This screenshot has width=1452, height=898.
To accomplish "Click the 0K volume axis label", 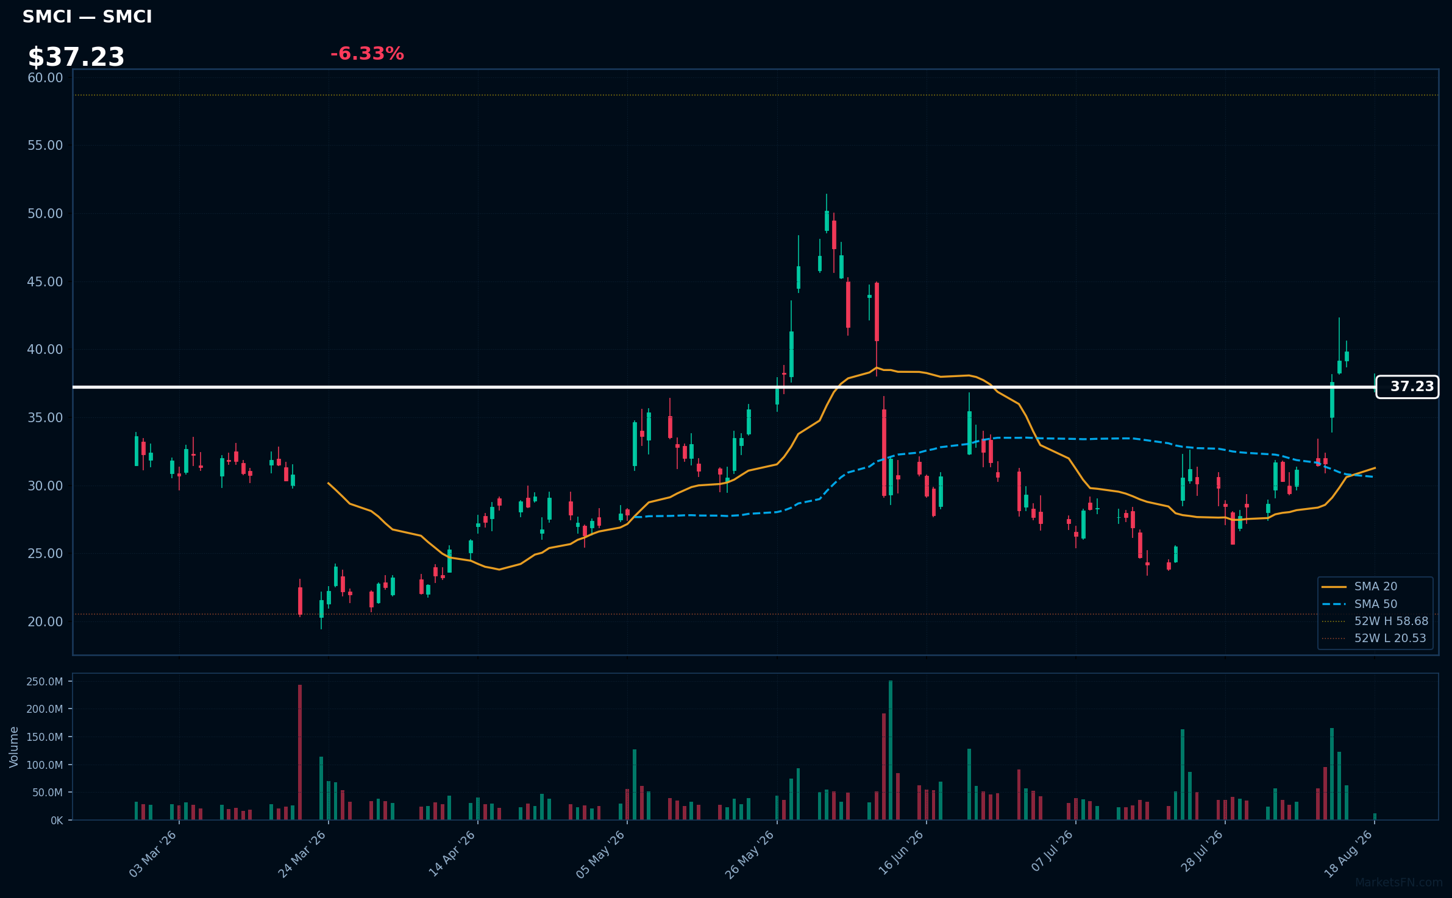I will point(57,821).
